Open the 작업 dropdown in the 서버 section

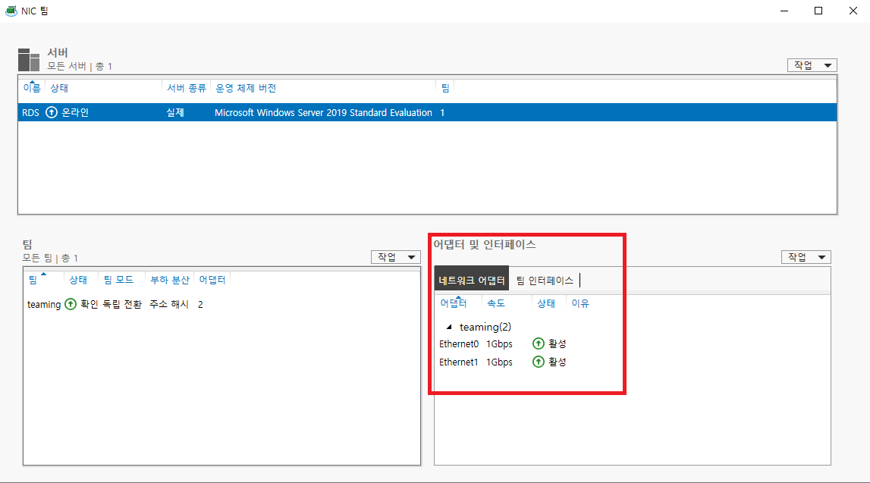click(x=812, y=65)
